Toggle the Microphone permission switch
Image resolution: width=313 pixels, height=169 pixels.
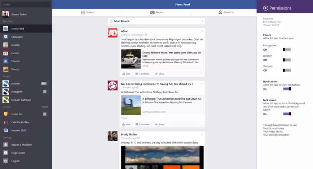coord(287,50)
